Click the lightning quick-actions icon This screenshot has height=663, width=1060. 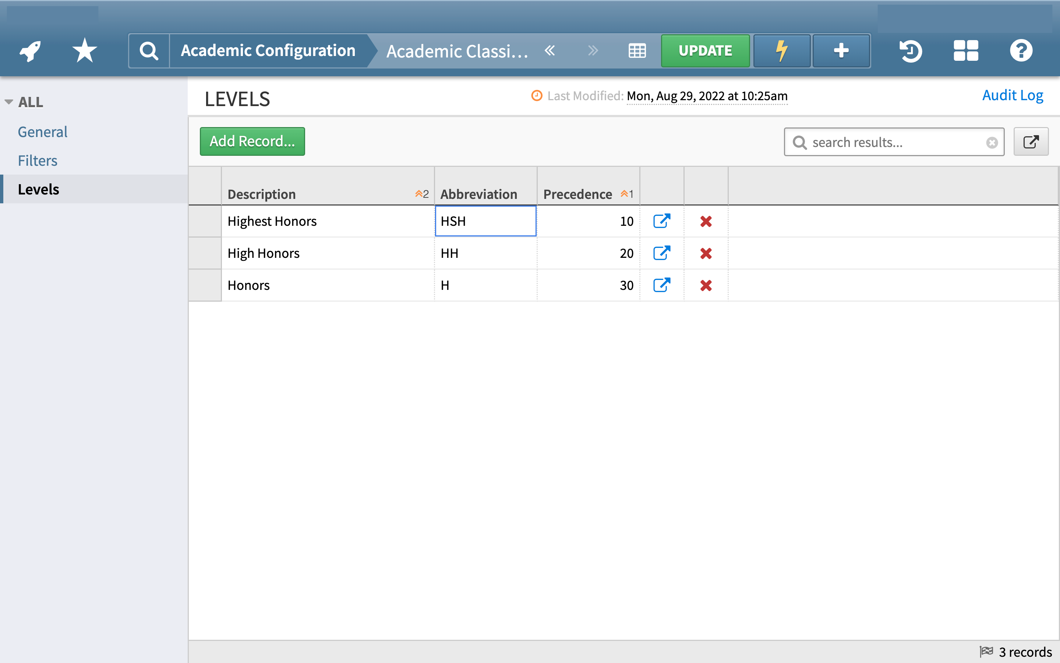pos(781,50)
